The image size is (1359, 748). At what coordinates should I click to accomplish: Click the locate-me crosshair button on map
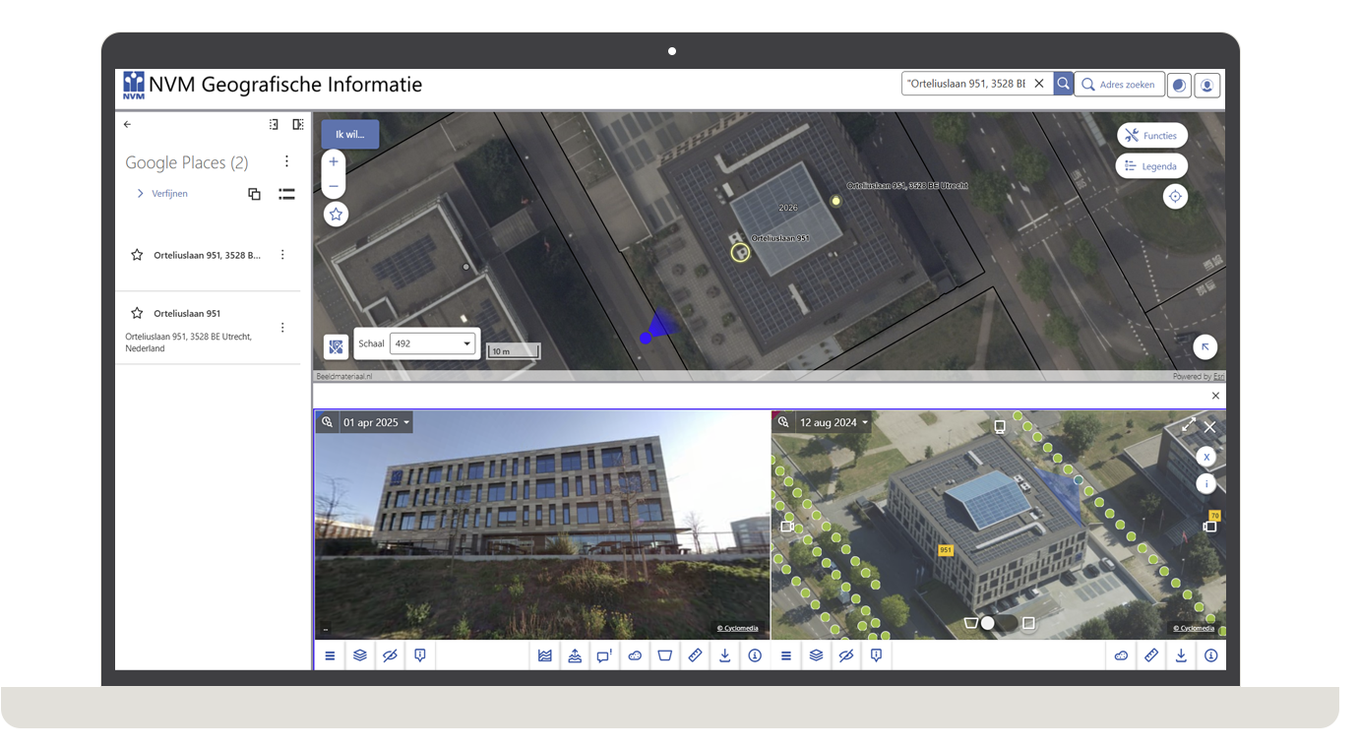pos(1175,197)
